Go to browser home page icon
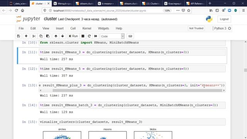 point(22,10)
